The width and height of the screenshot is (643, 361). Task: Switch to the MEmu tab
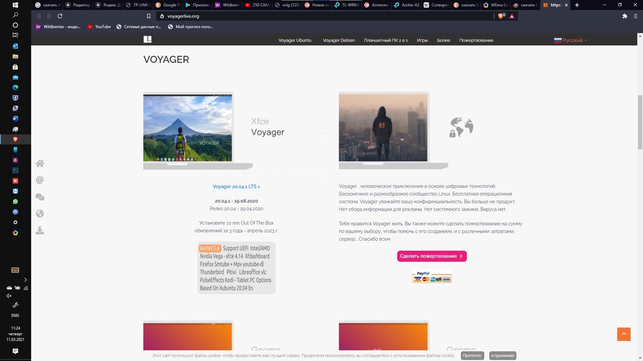[495, 5]
